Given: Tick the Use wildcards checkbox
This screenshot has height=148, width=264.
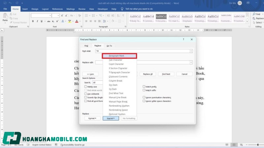Looking at the screenshot, I should point(85,94).
